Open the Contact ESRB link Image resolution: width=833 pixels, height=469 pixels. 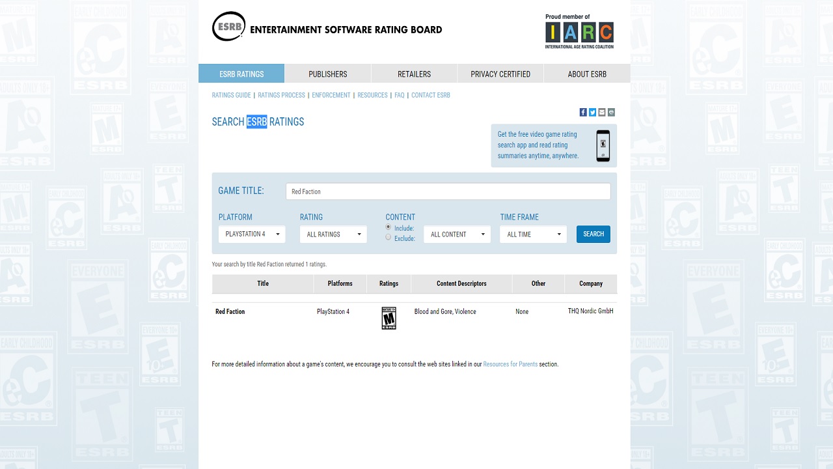(x=431, y=95)
